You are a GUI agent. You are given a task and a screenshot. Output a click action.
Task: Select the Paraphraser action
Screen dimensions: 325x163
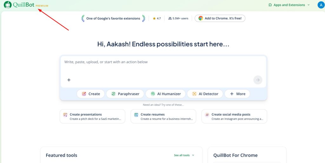click(125, 94)
